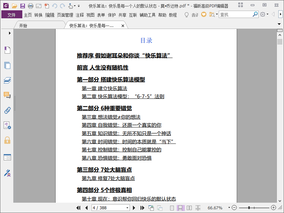Viewport: 284px width, 213px height.
Task: Open the 页面管理 ribbon tab
Action: (x=65, y=15)
